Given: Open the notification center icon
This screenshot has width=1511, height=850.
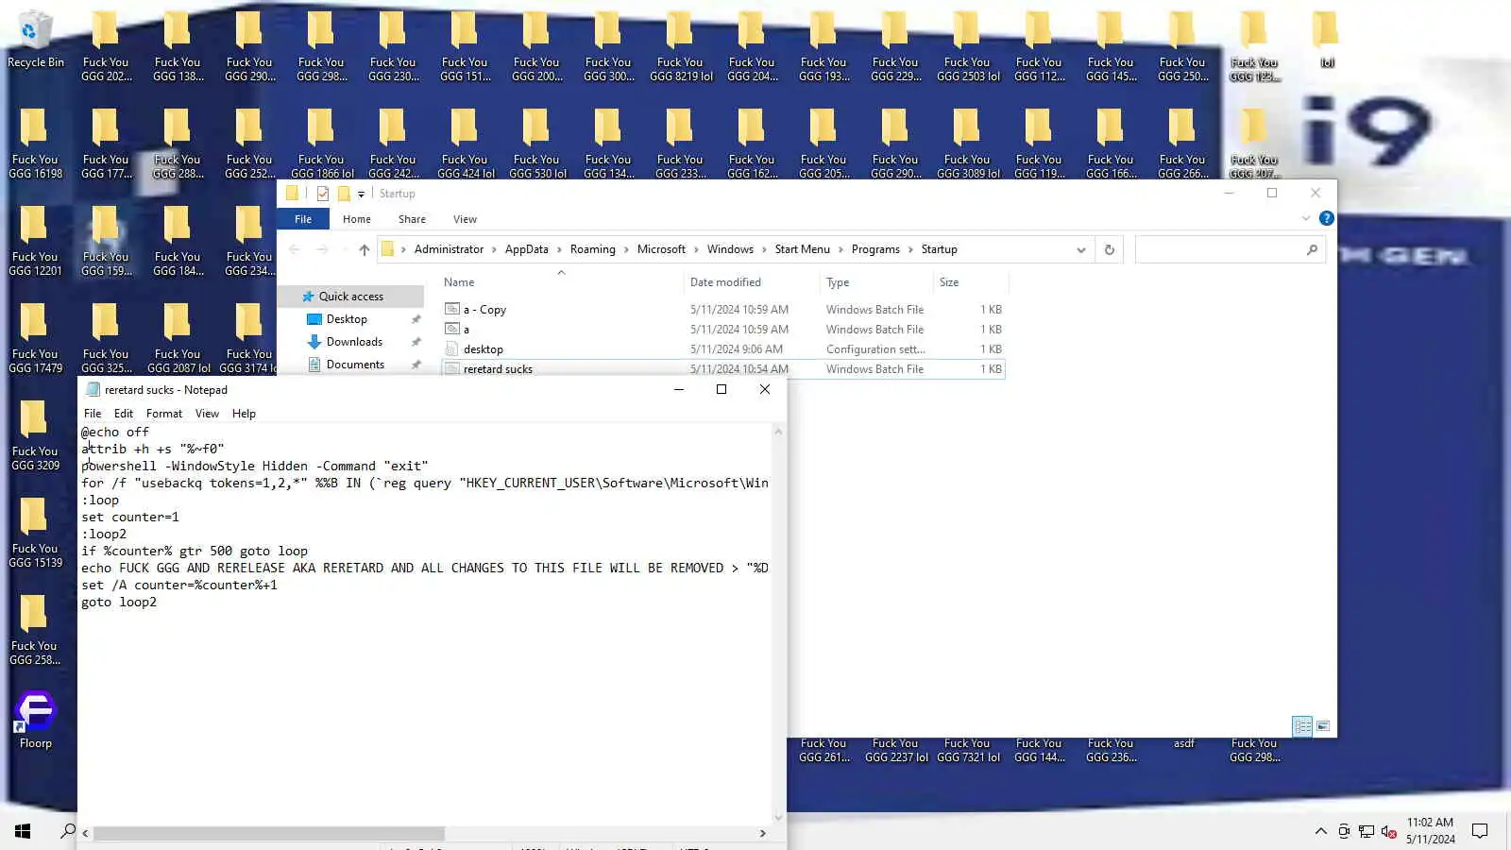Looking at the screenshot, I should pos(1480,831).
